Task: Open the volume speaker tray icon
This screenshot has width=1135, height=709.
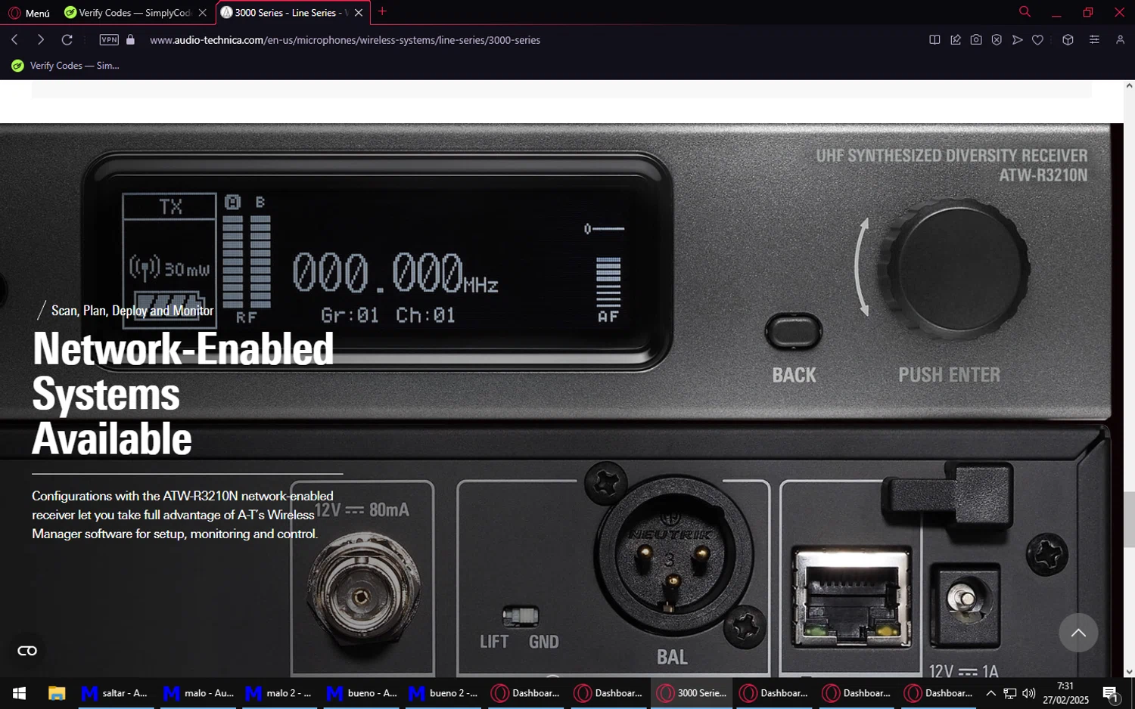Action: click(x=1028, y=693)
